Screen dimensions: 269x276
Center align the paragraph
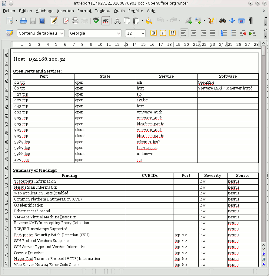click(x=194, y=33)
